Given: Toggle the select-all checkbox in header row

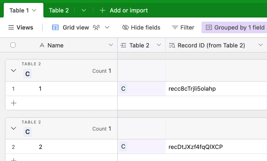Looking at the screenshot, I should 13,45.
